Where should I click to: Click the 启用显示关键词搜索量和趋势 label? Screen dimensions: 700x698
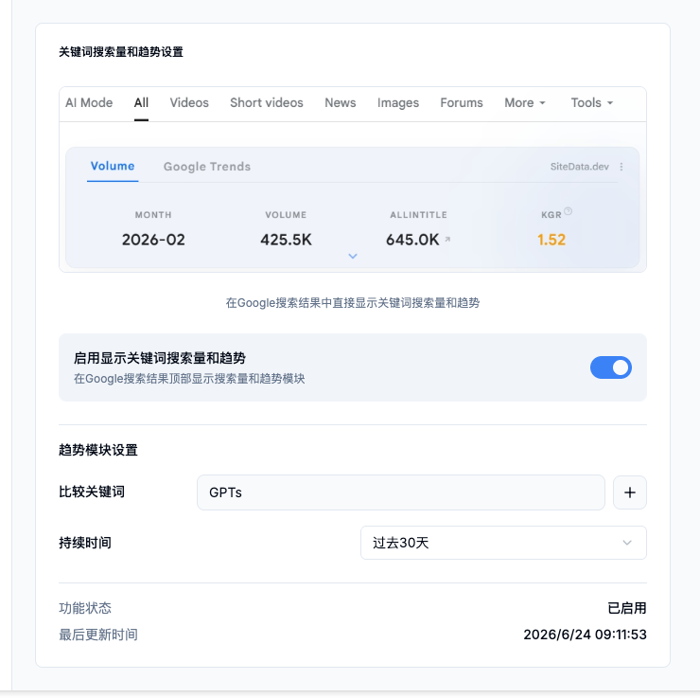click(x=159, y=358)
